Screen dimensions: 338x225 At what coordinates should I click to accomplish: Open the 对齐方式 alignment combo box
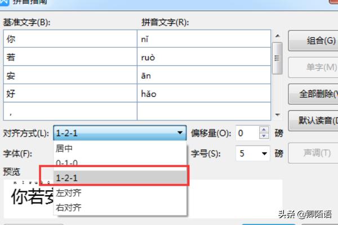pyautogui.click(x=120, y=133)
